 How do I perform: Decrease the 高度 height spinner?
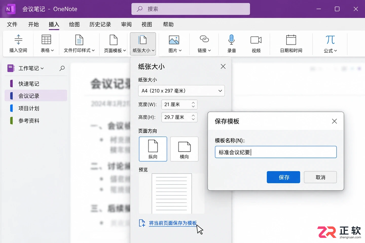pyautogui.click(x=193, y=119)
